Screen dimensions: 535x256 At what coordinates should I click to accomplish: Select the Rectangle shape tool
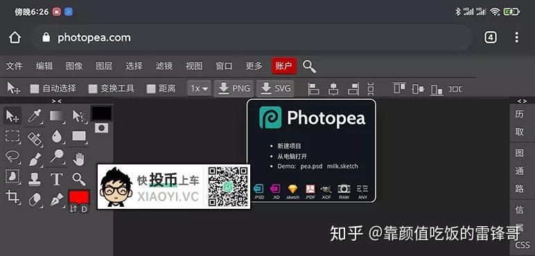79,137
